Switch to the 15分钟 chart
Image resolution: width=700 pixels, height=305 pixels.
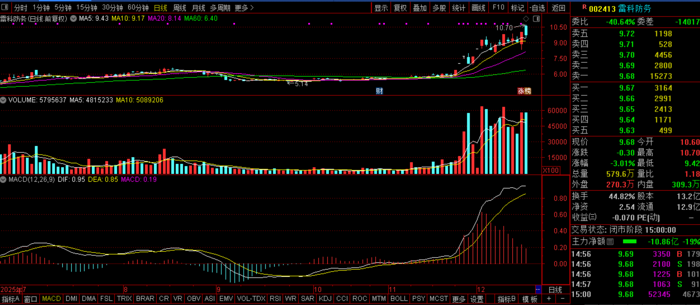point(87,8)
